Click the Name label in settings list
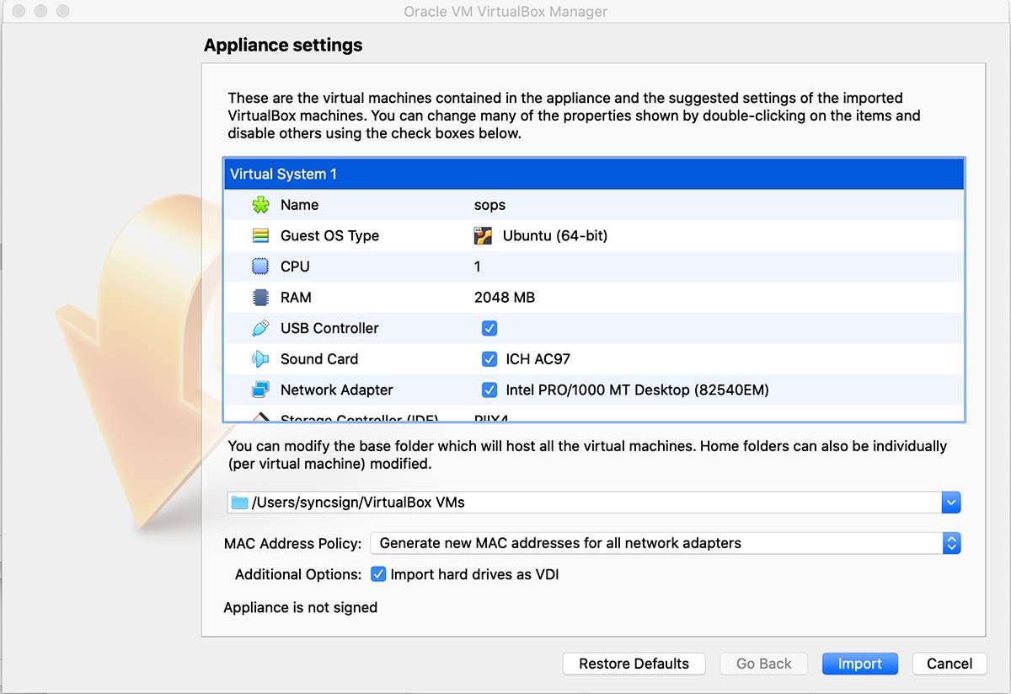 [300, 205]
